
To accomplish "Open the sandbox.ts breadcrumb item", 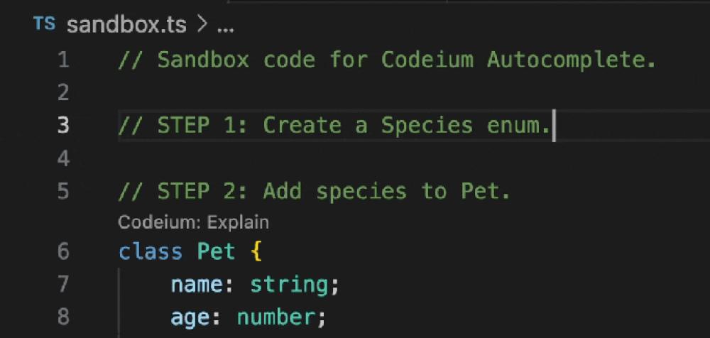I will 126,26.
